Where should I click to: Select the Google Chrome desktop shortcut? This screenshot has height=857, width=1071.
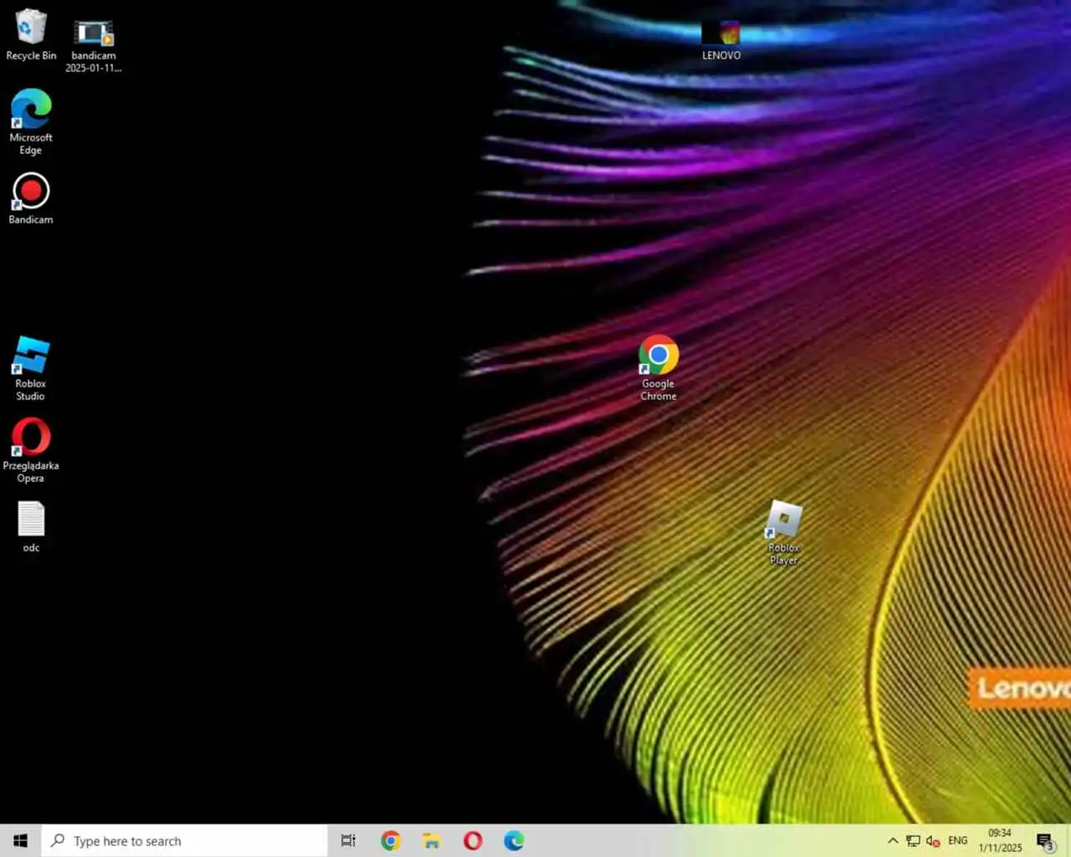point(658,368)
